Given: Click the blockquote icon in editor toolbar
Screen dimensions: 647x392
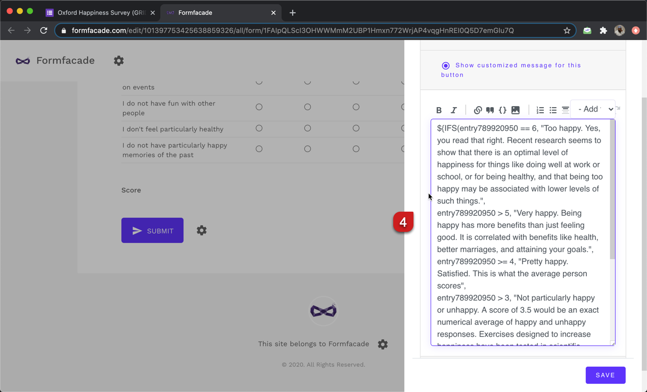Looking at the screenshot, I should 490,110.
